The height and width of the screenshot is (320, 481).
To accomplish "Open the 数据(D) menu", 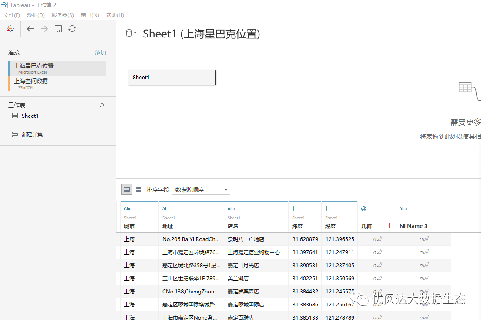I will pos(36,15).
